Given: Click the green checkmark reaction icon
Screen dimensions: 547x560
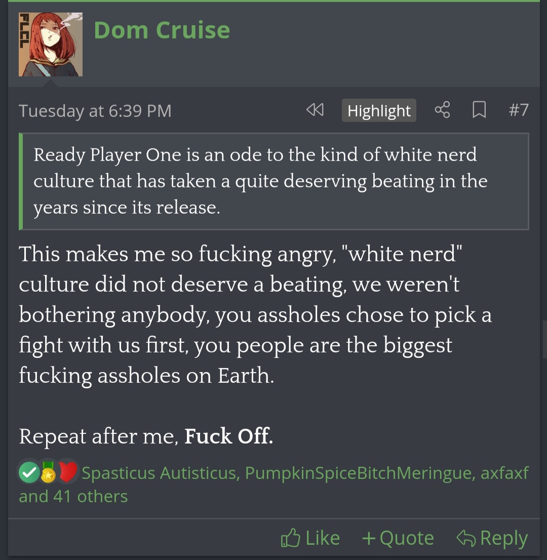Looking at the screenshot, I should [29, 472].
